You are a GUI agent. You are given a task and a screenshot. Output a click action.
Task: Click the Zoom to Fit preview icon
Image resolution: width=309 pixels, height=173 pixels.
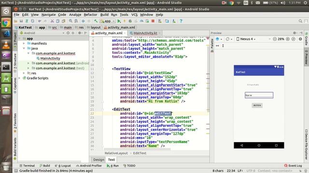[294, 39]
